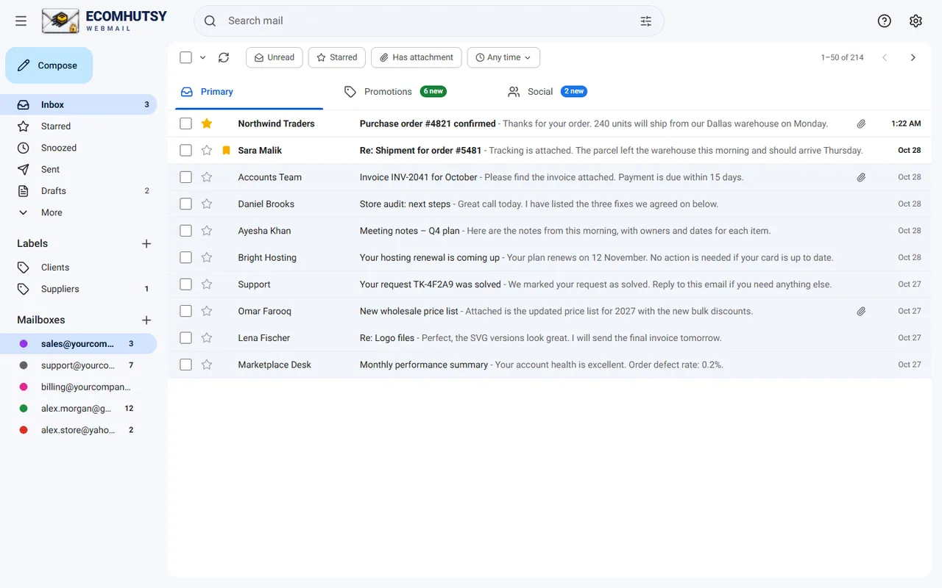The image size is (942, 588).
Task: Unstar the Northwind Traders email
Action: coord(207,123)
